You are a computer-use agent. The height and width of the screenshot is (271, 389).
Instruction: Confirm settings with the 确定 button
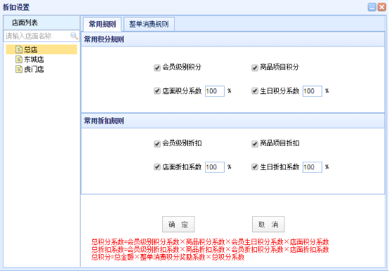178,225
